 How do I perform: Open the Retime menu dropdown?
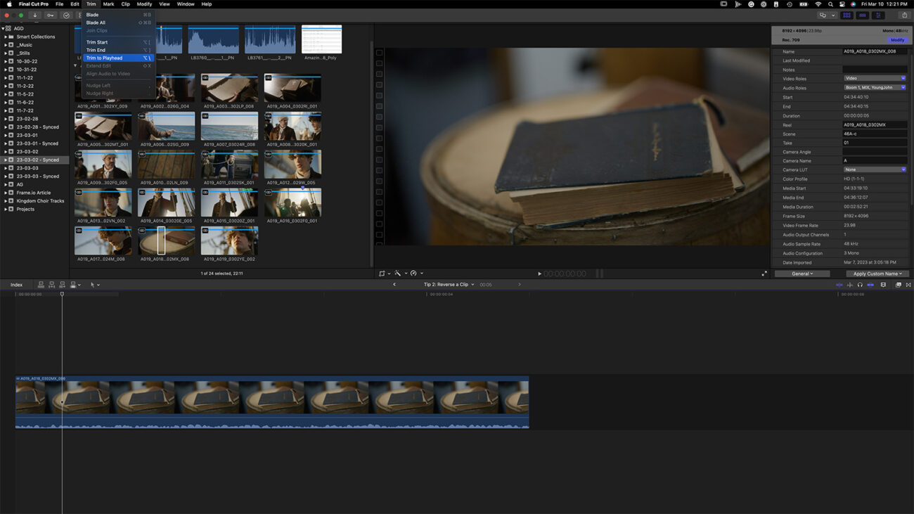click(x=415, y=274)
